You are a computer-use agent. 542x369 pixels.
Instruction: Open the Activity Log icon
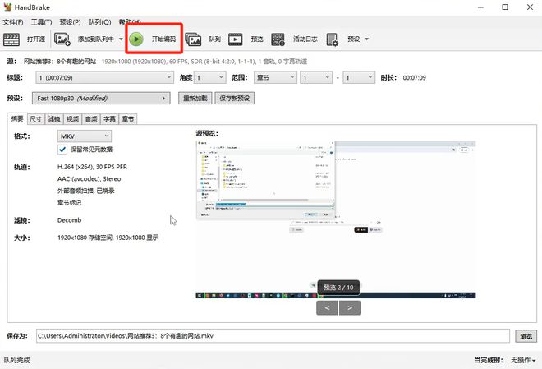(x=278, y=39)
